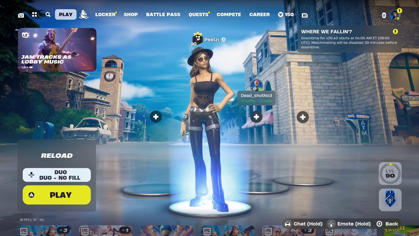Click the Back circle button icon
The width and height of the screenshot is (419, 236).
click(379, 224)
